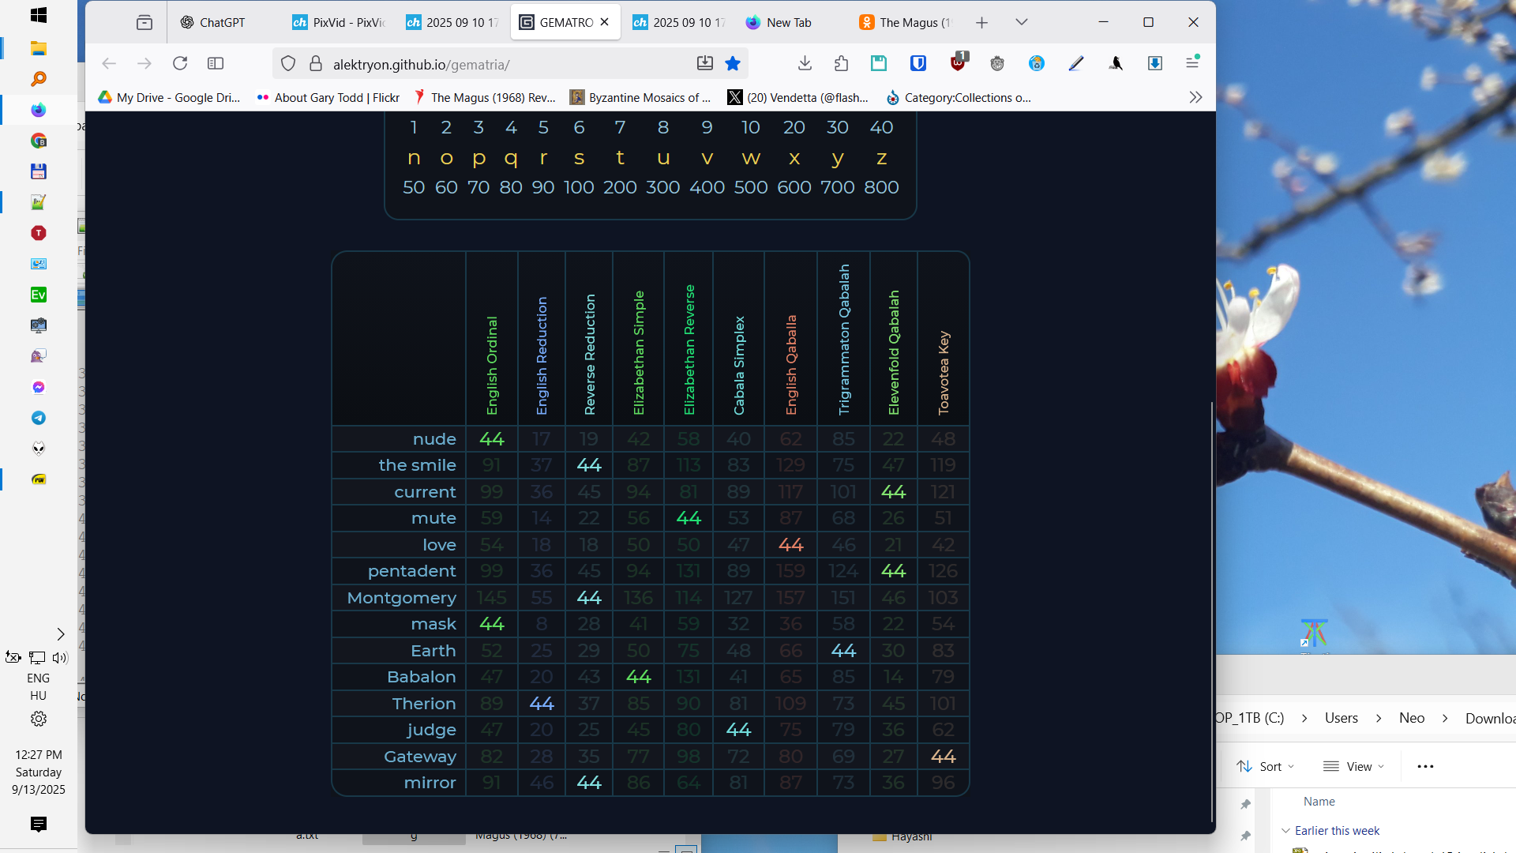Reload the Gematro page
The image size is (1516, 853).
tap(180, 63)
